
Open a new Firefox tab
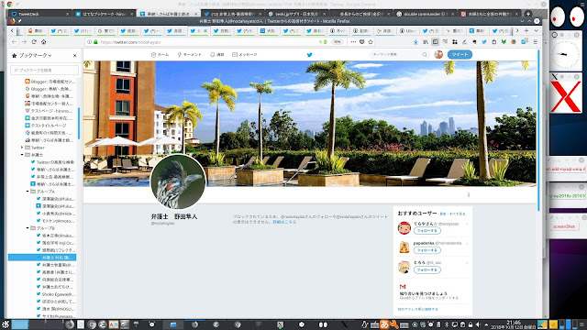click(526, 30)
